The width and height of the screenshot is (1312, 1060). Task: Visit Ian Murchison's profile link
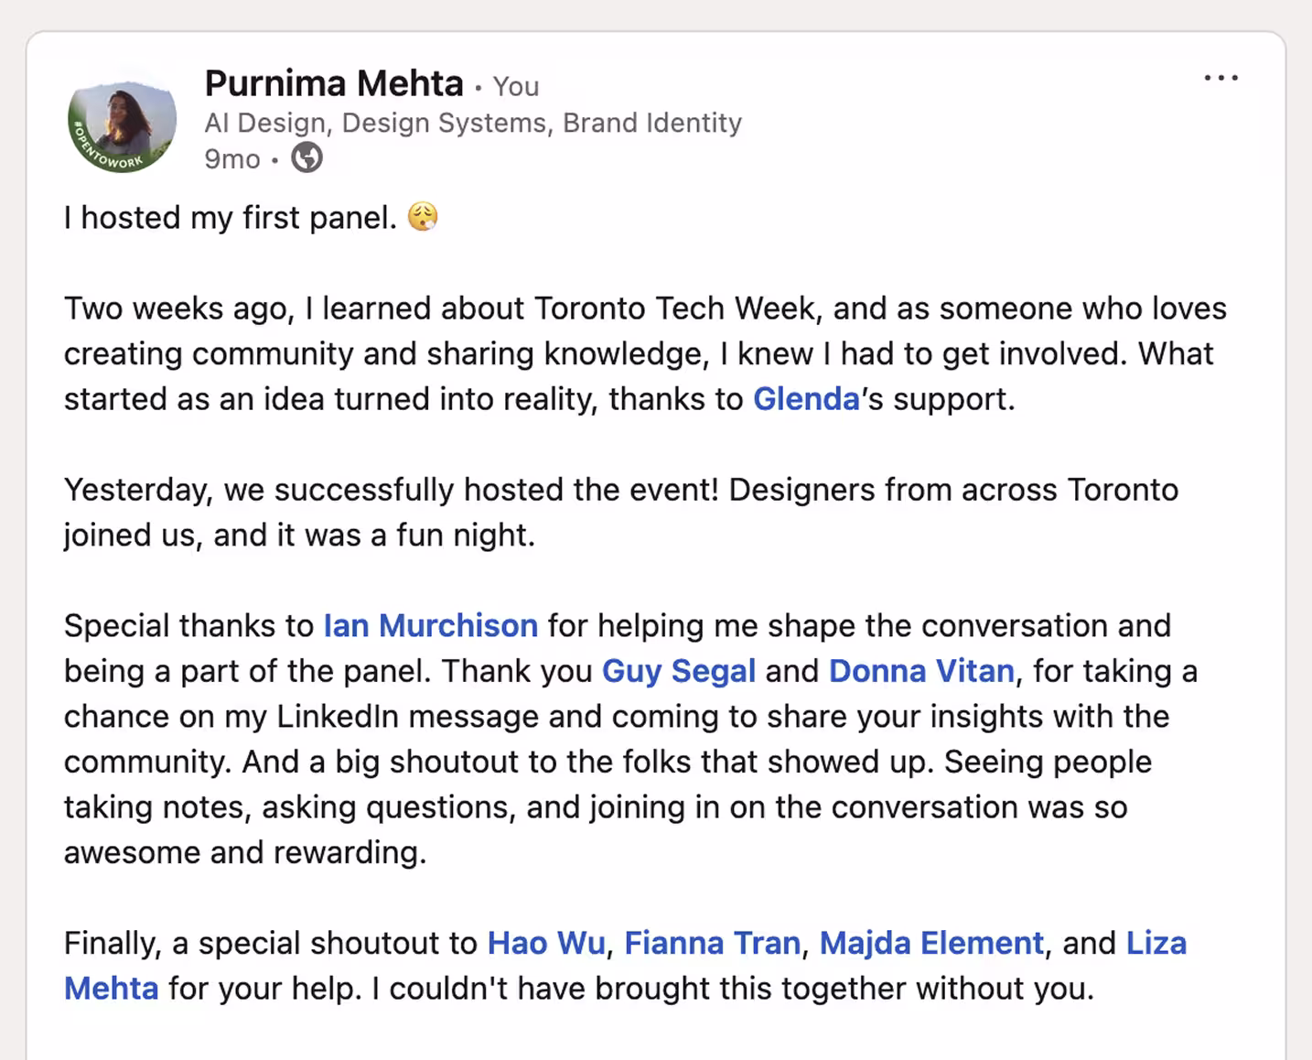[431, 626]
